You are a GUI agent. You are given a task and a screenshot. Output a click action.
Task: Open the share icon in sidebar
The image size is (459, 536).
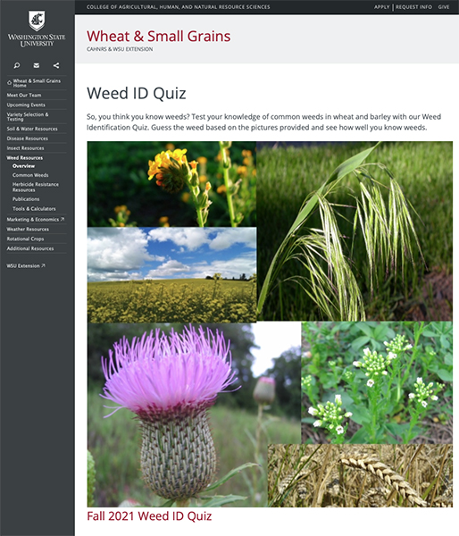(56, 65)
